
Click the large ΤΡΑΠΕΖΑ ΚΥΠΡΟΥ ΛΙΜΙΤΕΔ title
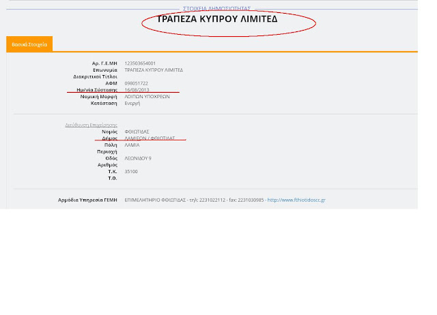pos(217,19)
